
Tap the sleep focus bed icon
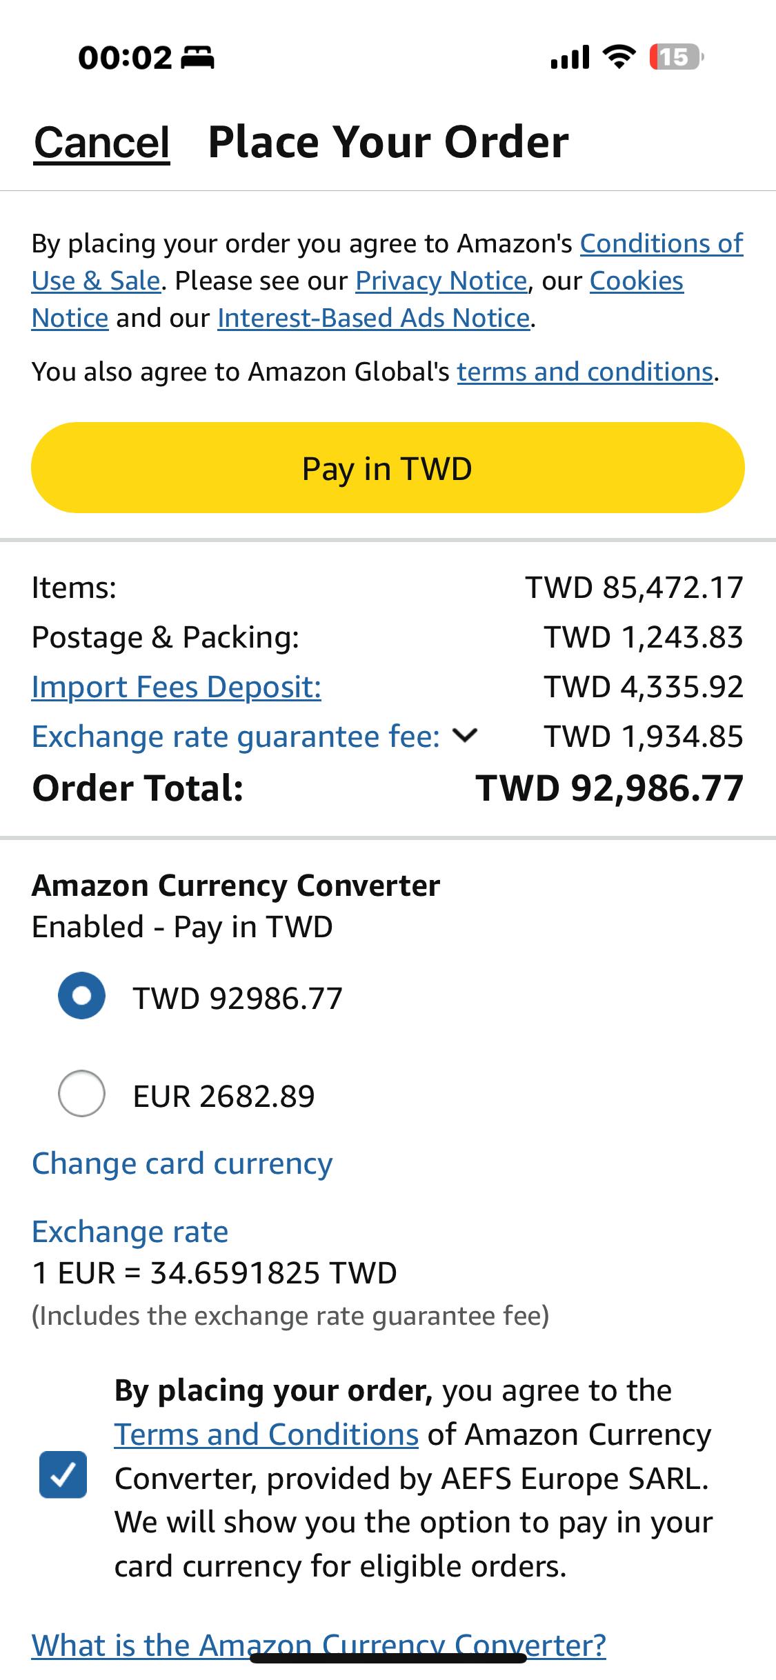tap(197, 58)
